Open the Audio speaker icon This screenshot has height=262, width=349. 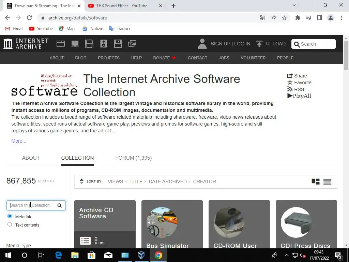tap(104, 44)
